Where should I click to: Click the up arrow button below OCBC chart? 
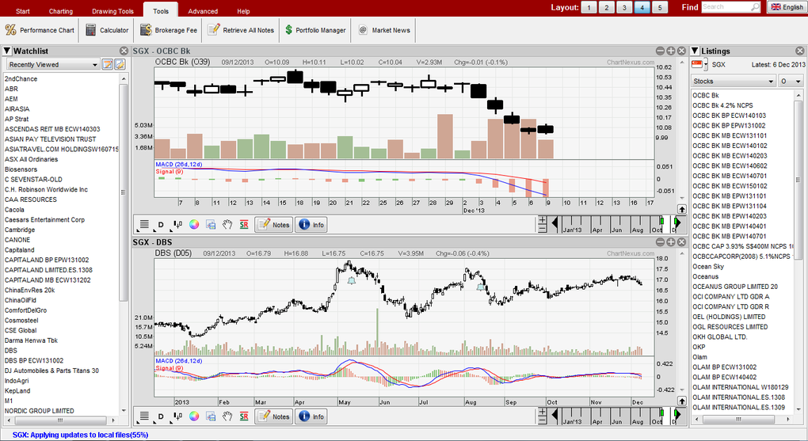click(x=682, y=209)
